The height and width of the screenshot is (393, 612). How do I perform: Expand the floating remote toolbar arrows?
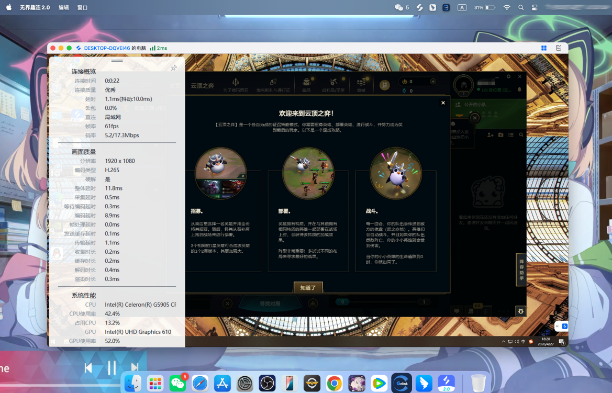coord(558,326)
